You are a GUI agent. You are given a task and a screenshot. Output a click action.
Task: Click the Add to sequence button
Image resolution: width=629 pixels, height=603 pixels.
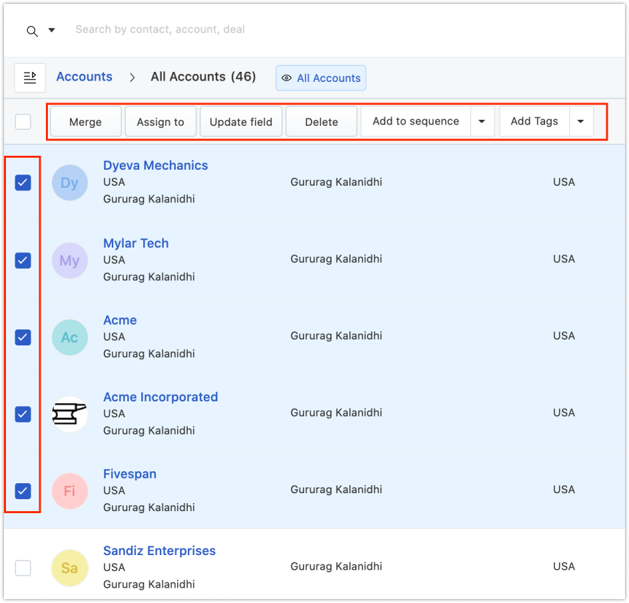[415, 121]
